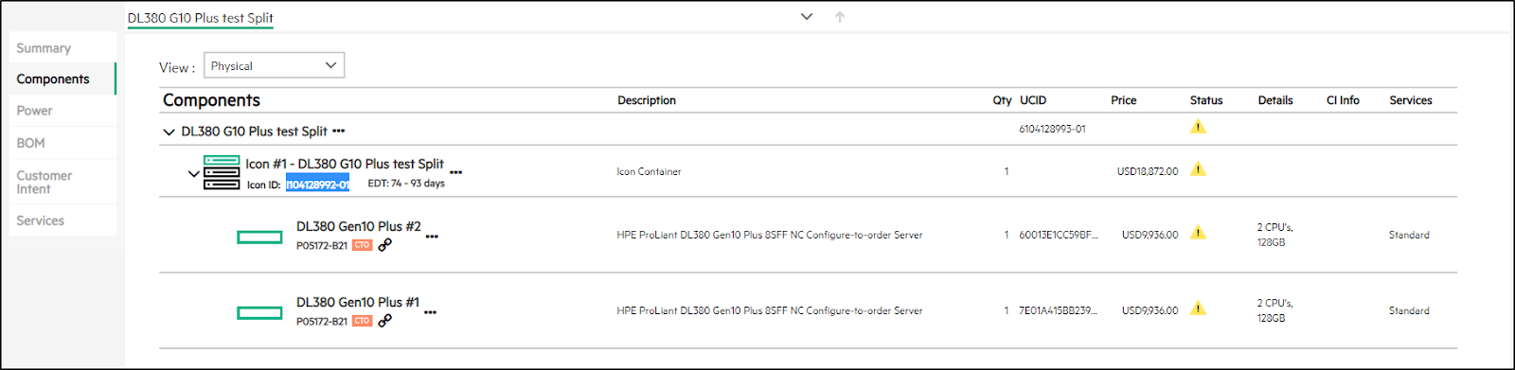The height and width of the screenshot is (370, 1515).
Task: Click the up arrow icon in header
Action: (x=840, y=17)
